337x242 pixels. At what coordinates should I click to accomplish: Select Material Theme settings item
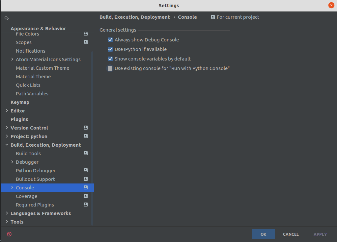(33, 77)
